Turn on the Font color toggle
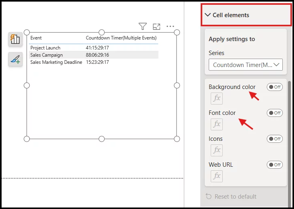The width and height of the screenshot is (294, 209). [275, 113]
